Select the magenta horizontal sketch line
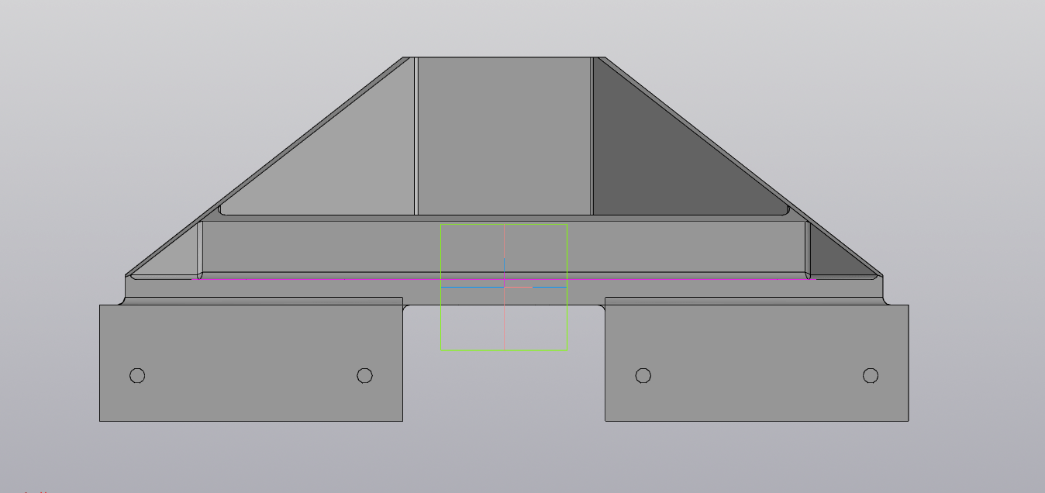Screen dimensions: 1045x493 310,278
